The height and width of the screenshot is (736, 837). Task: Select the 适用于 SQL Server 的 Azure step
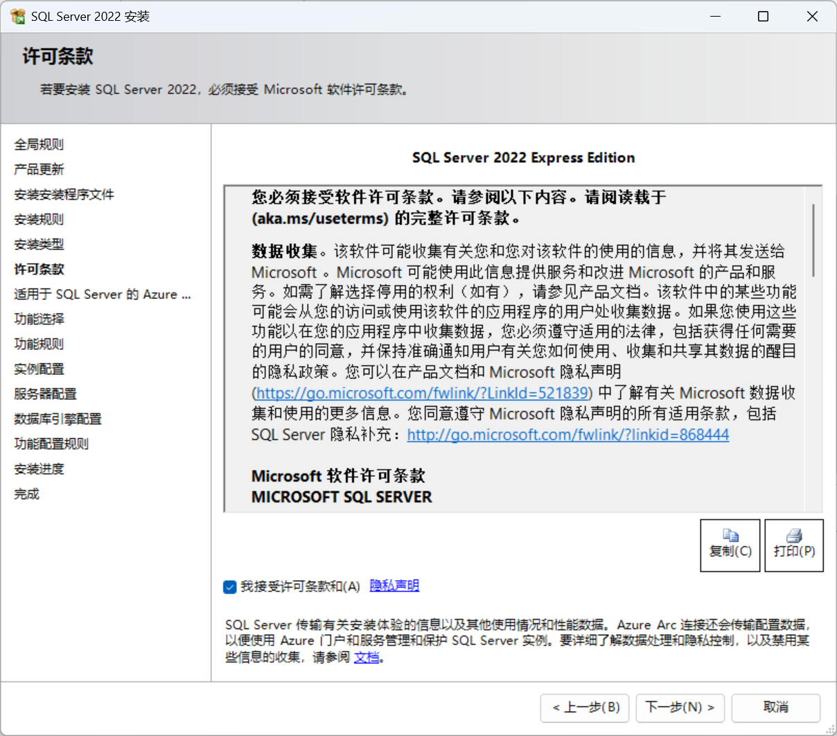[103, 294]
